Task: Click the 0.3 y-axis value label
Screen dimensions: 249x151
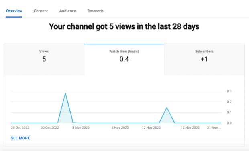Action: 229,91
